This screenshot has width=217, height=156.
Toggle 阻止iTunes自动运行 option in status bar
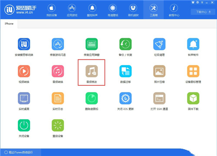[18, 152]
